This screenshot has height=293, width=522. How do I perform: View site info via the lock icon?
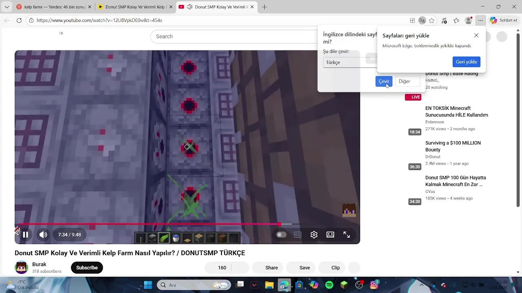coord(31,20)
